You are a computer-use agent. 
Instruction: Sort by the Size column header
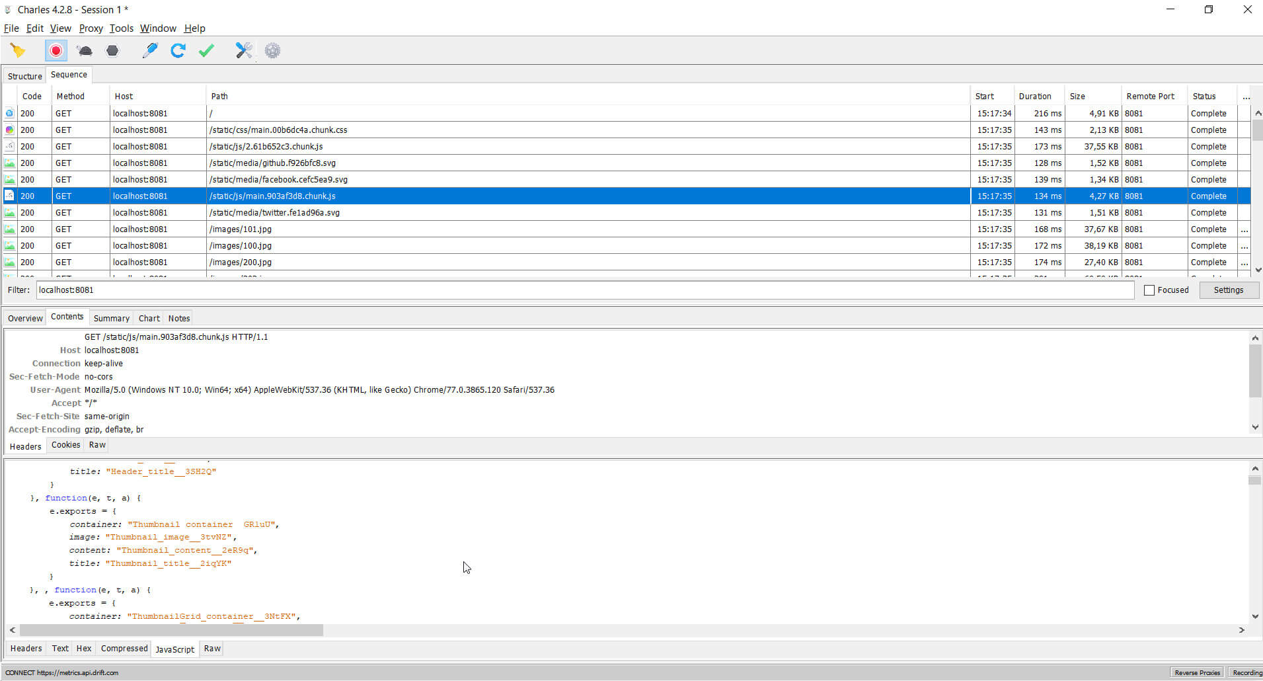click(x=1092, y=97)
